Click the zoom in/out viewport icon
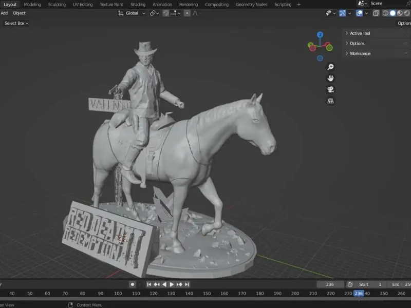Image resolution: width=411 pixels, height=308 pixels. click(330, 67)
